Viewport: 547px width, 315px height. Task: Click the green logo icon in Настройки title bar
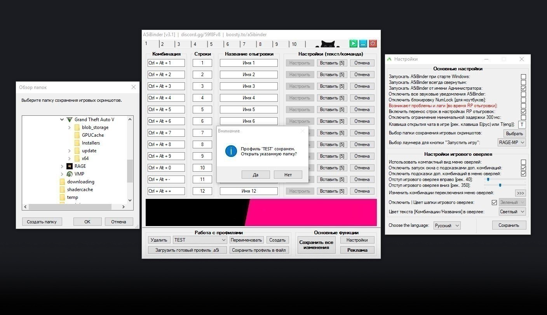pos(389,59)
